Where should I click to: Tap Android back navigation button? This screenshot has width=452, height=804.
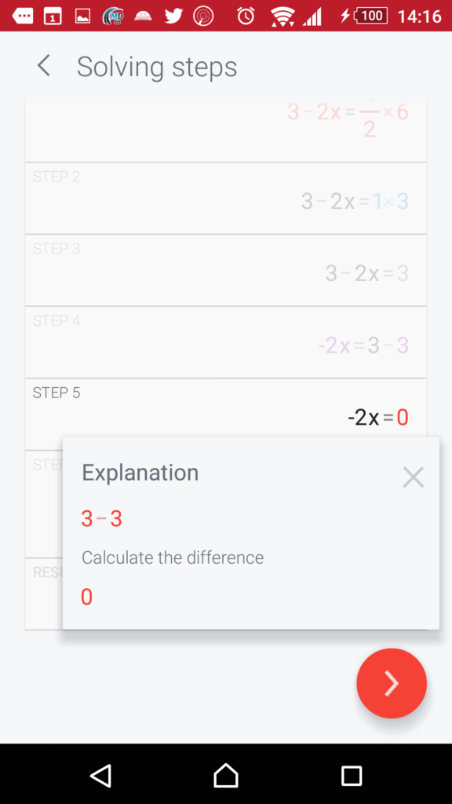pos(100,775)
